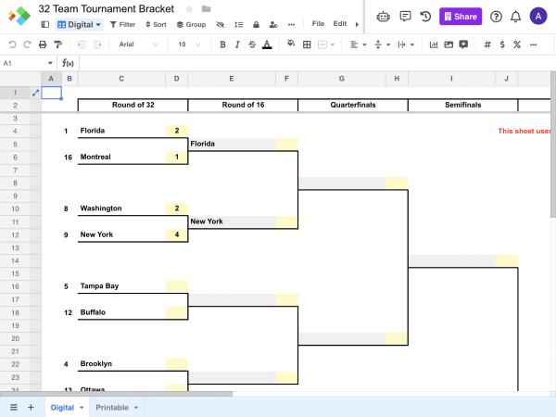Image resolution: width=556 pixels, height=417 pixels.
Task: Open the notifications bell
Action: tap(515, 17)
